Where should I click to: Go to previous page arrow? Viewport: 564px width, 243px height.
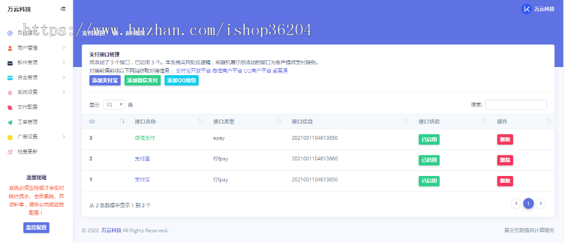(516, 204)
